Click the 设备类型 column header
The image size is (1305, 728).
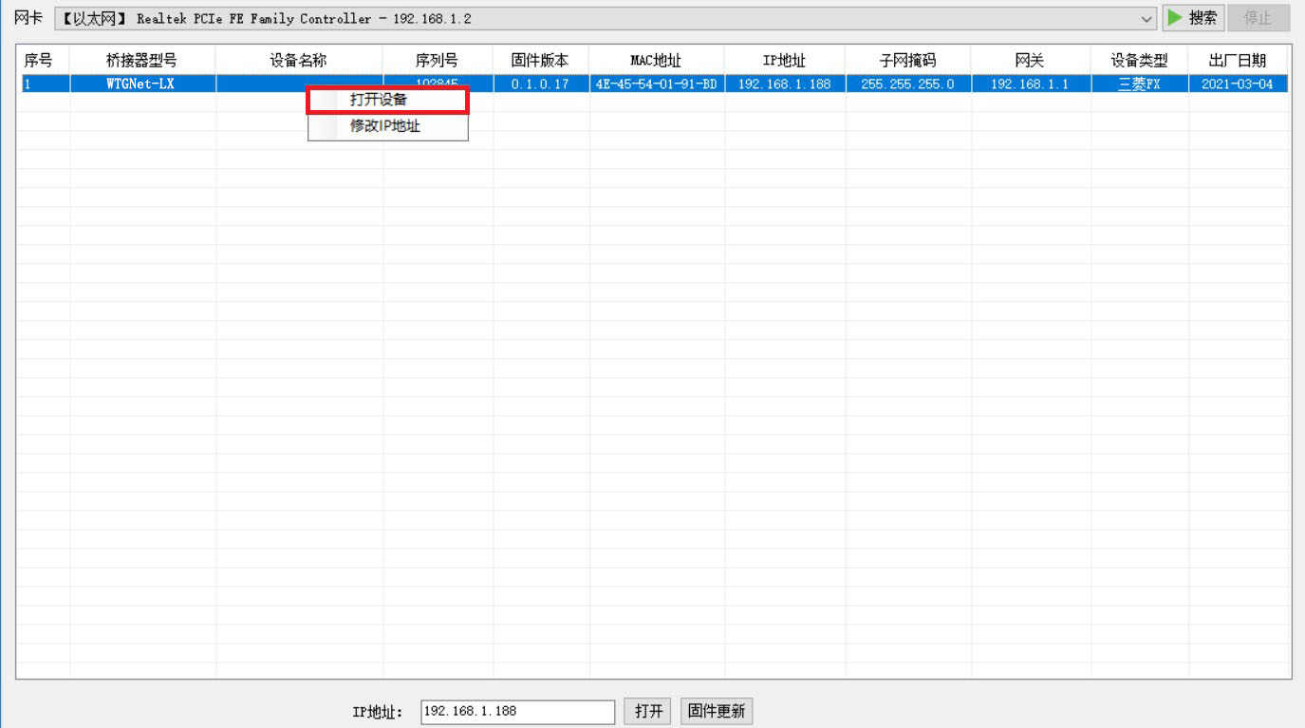[x=1139, y=60]
